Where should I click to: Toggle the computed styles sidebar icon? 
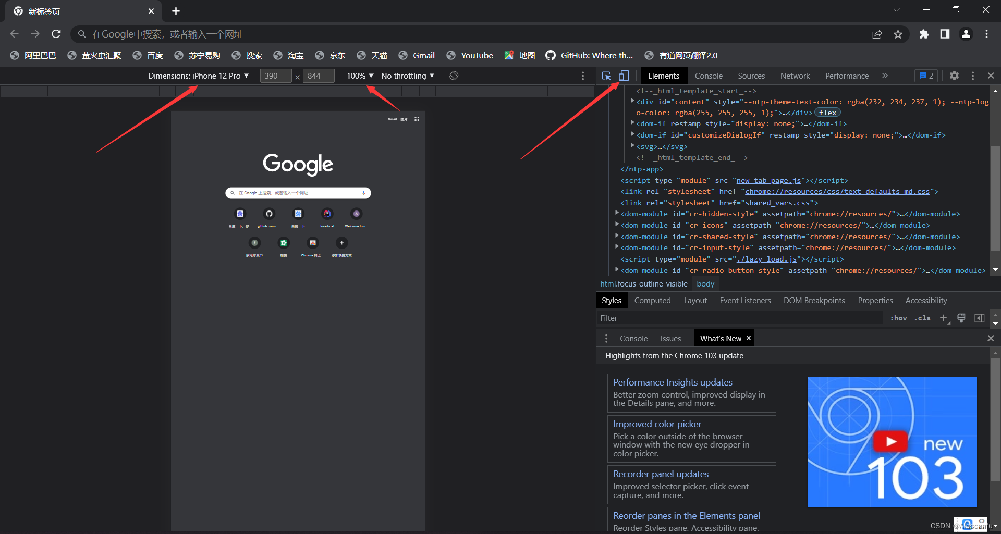980,318
